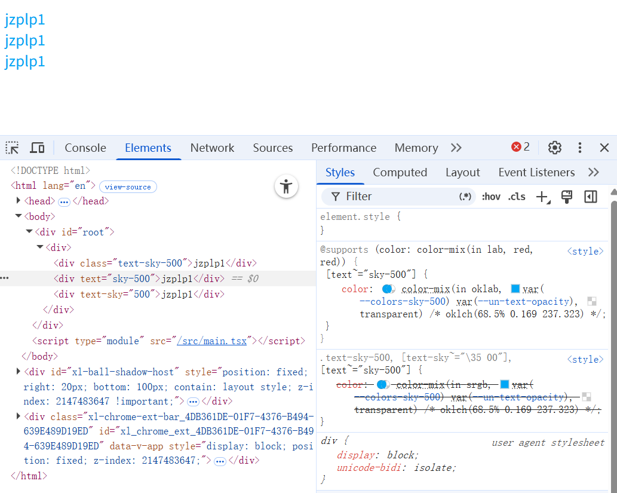Open the Sources tab
The image size is (617, 493).
point(273,148)
